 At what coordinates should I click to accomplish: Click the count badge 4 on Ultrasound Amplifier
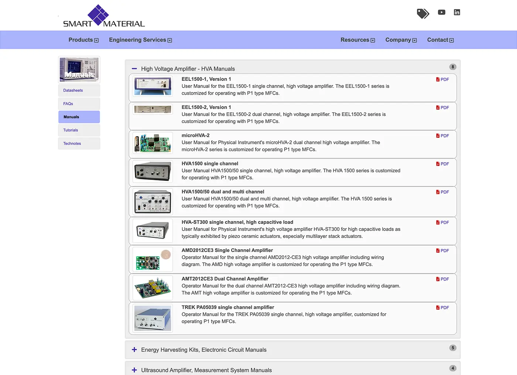pyautogui.click(x=453, y=368)
